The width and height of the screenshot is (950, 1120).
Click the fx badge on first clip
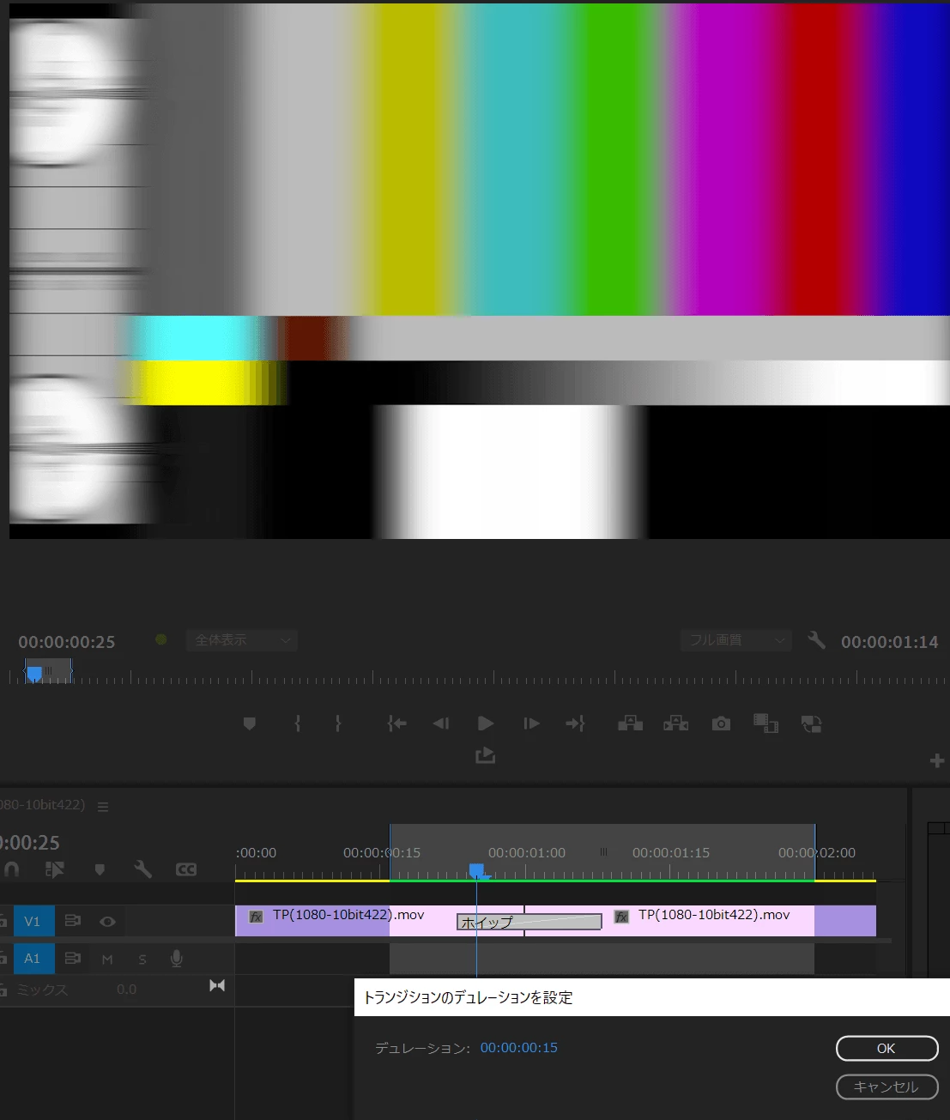click(256, 917)
